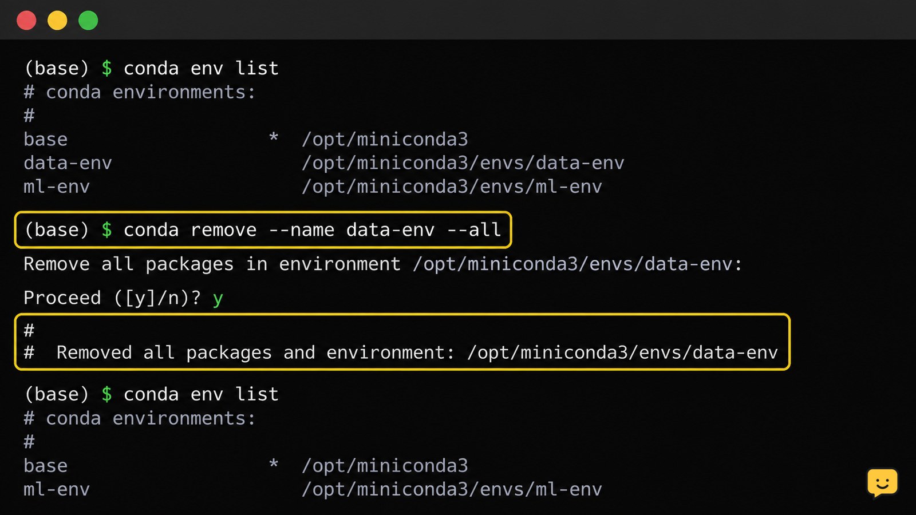Viewport: 916px width, 515px height.
Task: Click the 'conda remove --name data-env --all' command
Action: 312,230
